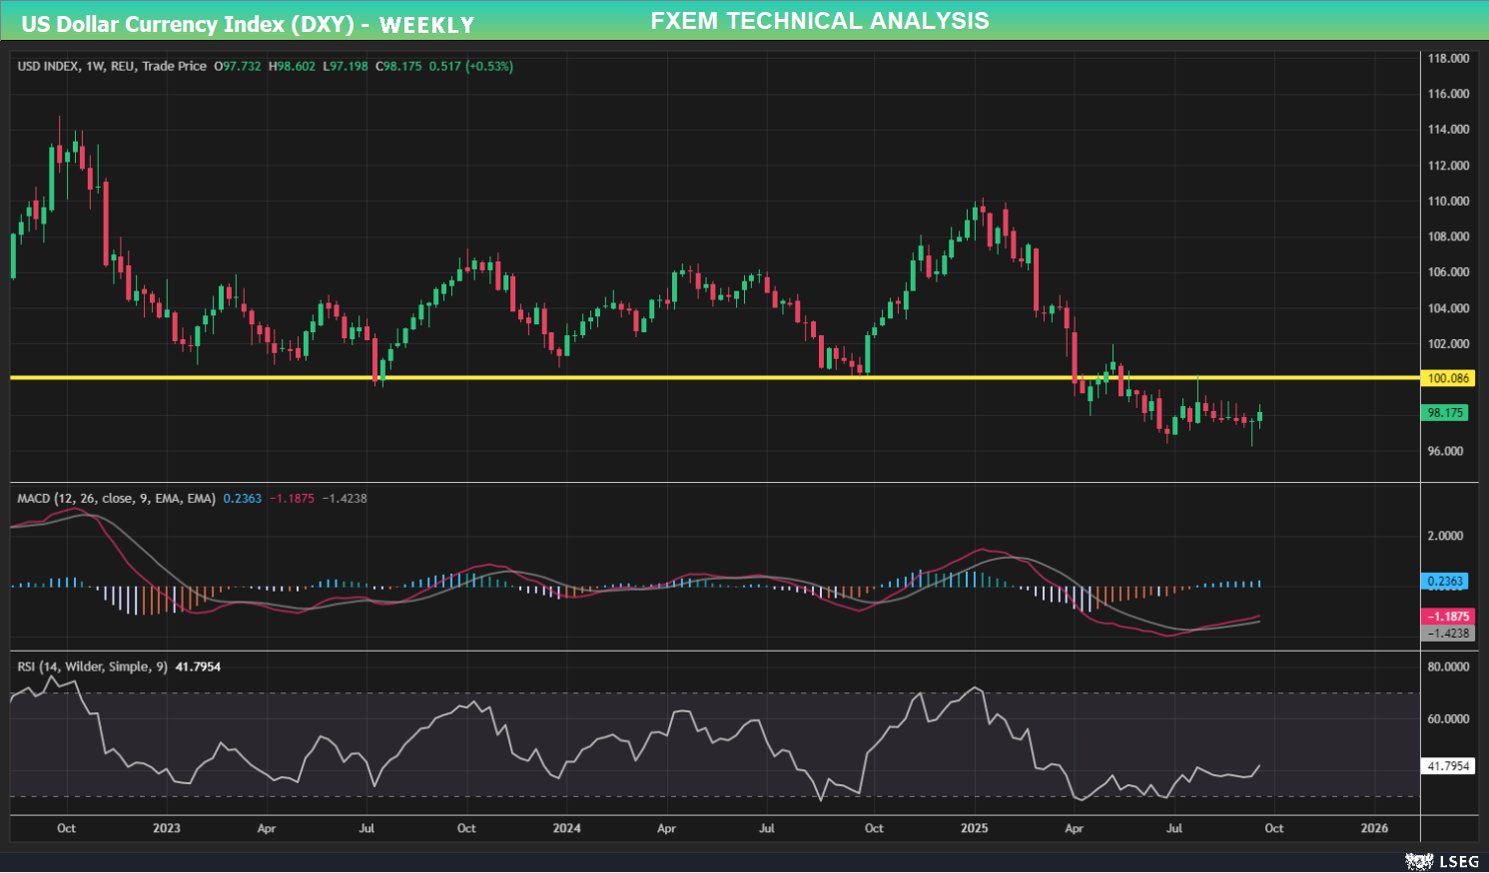Click the FXEM TECHNICAL ANALYSIS header banner
Viewport: 1489px width, 873px height.
(820, 20)
